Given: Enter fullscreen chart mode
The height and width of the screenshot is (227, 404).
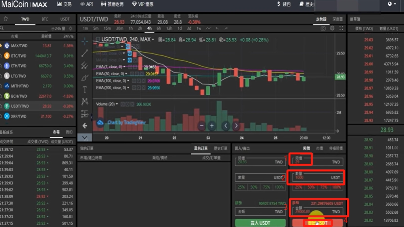Looking at the screenshot, I should [x=341, y=29].
